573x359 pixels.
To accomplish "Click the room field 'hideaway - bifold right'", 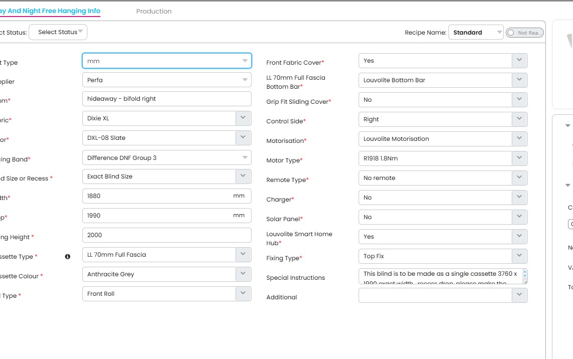I will point(167,99).
